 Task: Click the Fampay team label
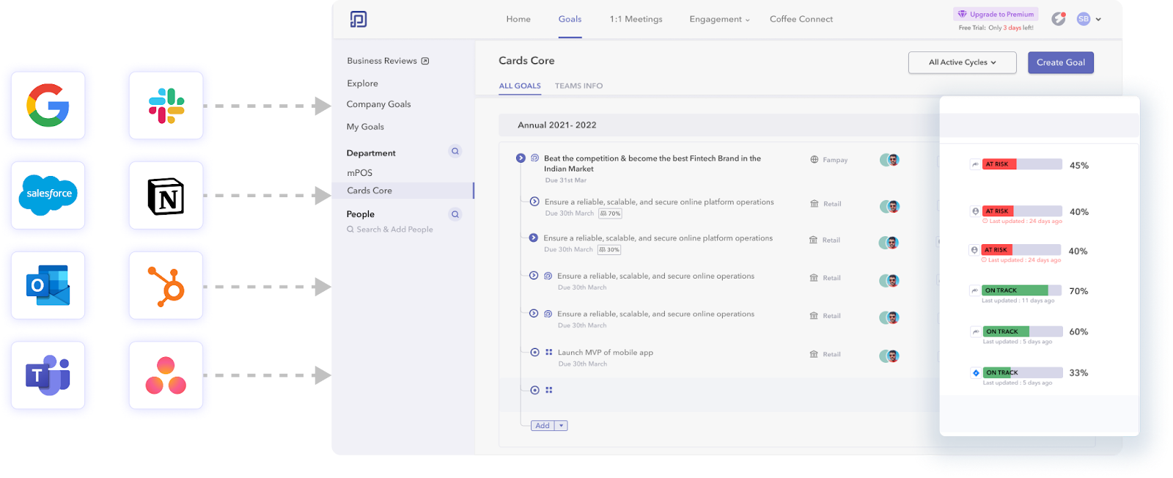tap(835, 160)
